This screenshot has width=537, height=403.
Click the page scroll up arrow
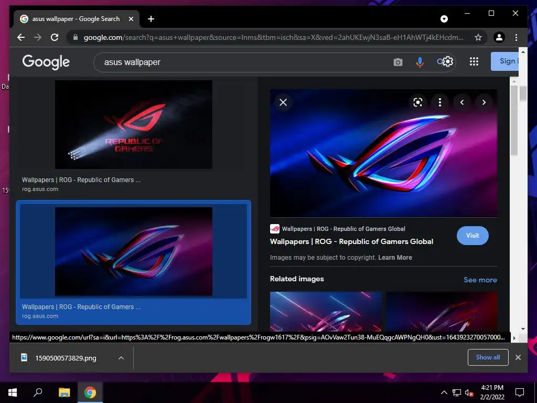[x=523, y=52]
